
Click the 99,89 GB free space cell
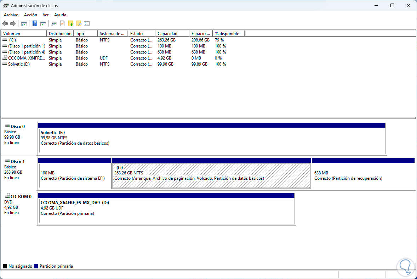click(199, 64)
